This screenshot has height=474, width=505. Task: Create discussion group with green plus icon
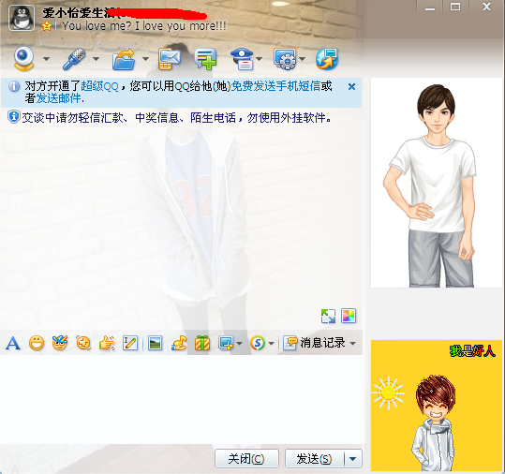pos(205,59)
